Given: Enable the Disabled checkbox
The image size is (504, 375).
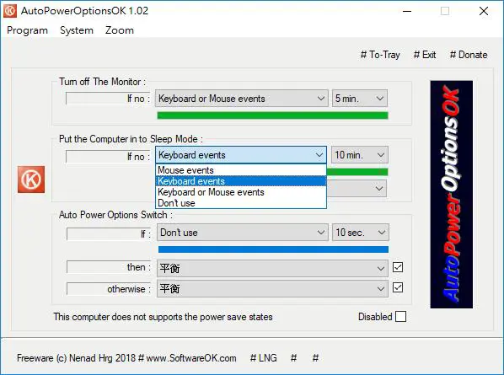Looking at the screenshot, I should pyautogui.click(x=400, y=317).
